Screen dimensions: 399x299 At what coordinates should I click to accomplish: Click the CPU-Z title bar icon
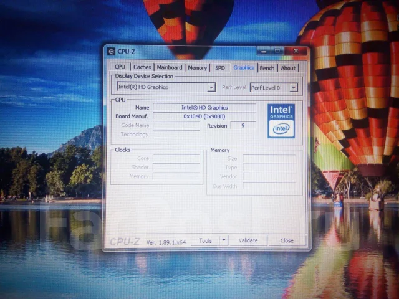111,51
